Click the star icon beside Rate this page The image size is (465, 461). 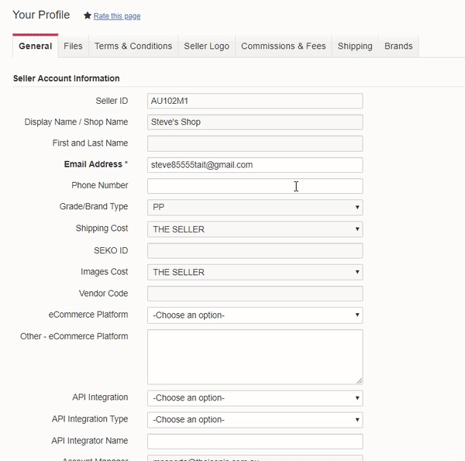point(88,15)
